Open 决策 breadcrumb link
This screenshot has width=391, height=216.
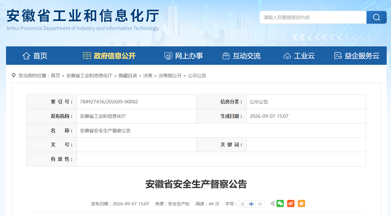tap(148, 76)
